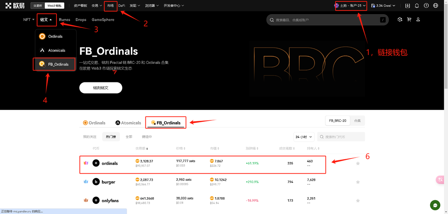This screenshot has height=214, width=448.
Task: Click the 铭刻铭文 inscribe button
Action: [101, 88]
